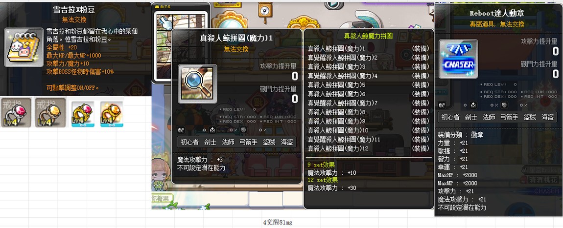563x228 pixels.
Task: Select the first pink gem Lv4 ring
Action: point(16,113)
